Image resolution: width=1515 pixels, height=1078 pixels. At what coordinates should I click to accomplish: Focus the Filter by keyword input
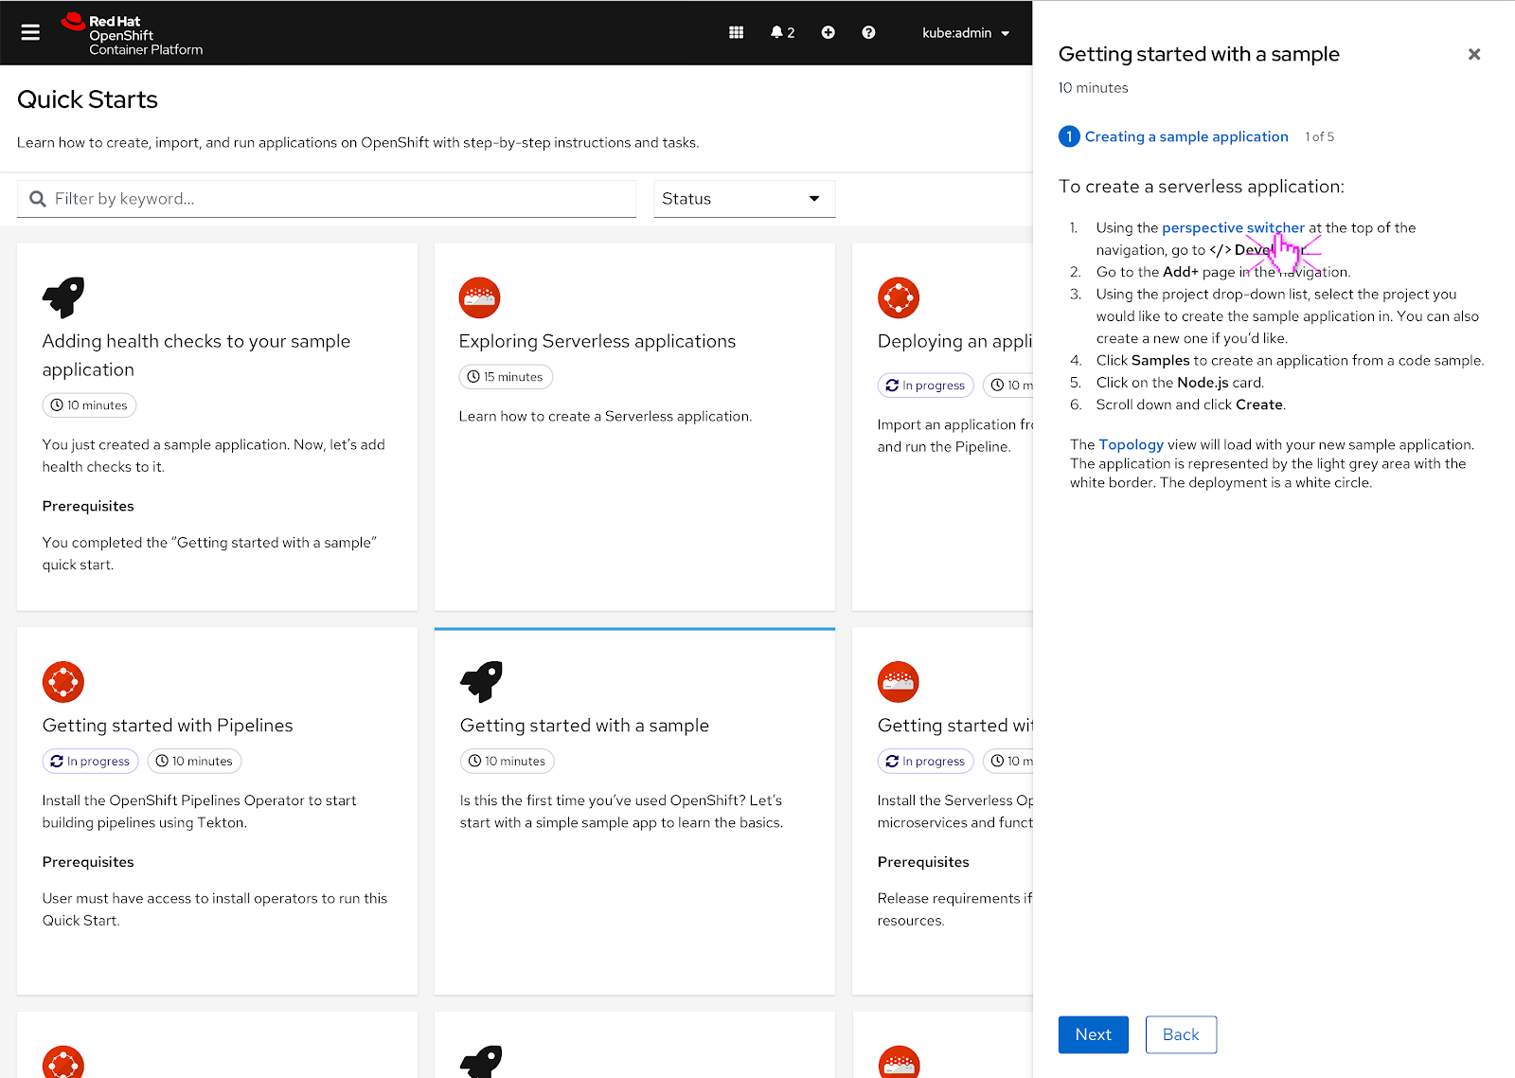point(327,199)
